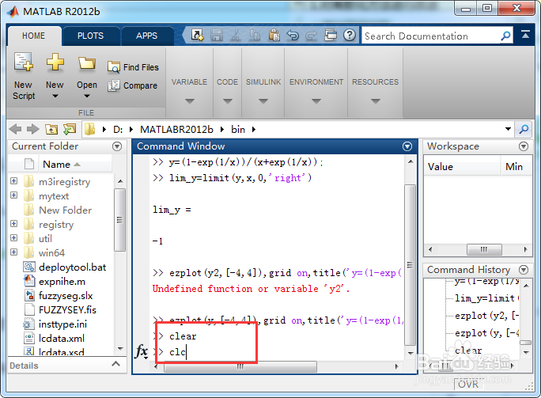Click the Open folder icon
Viewport: 541px width, 398px height.
pos(86,63)
